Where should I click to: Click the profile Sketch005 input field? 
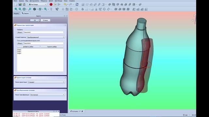pyautogui.click(x=43, y=32)
